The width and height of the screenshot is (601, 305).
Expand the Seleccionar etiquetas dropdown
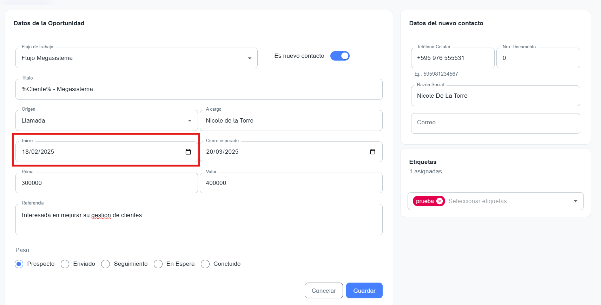[x=575, y=201]
